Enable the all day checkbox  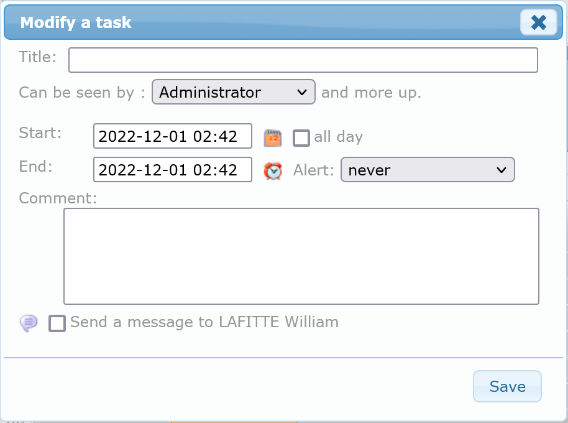tap(301, 137)
